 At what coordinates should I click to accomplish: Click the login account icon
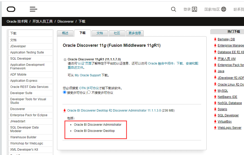pos(194,9)
